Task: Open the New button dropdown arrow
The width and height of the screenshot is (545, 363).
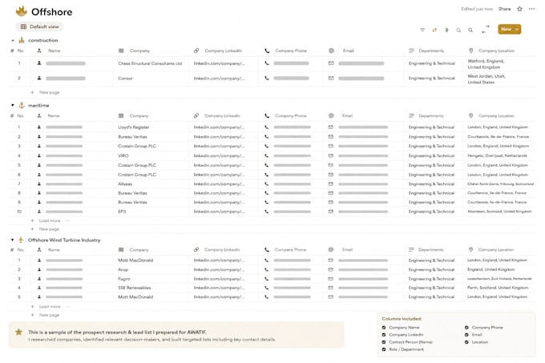Action: click(517, 29)
